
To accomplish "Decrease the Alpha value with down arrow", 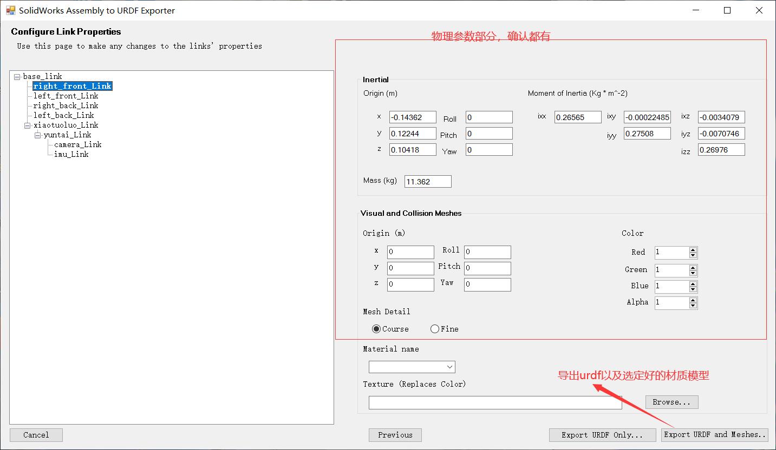I will click(693, 306).
